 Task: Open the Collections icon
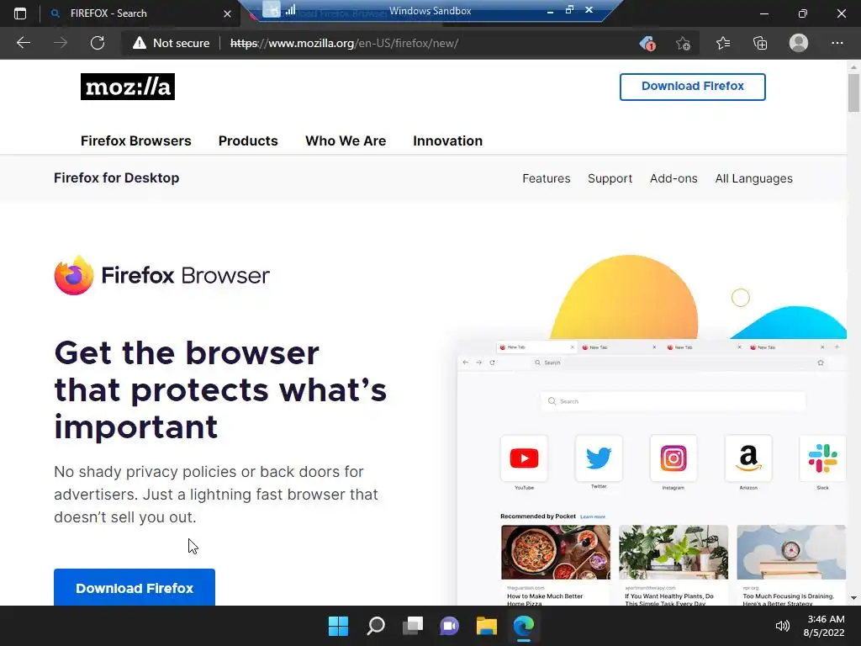coord(760,43)
